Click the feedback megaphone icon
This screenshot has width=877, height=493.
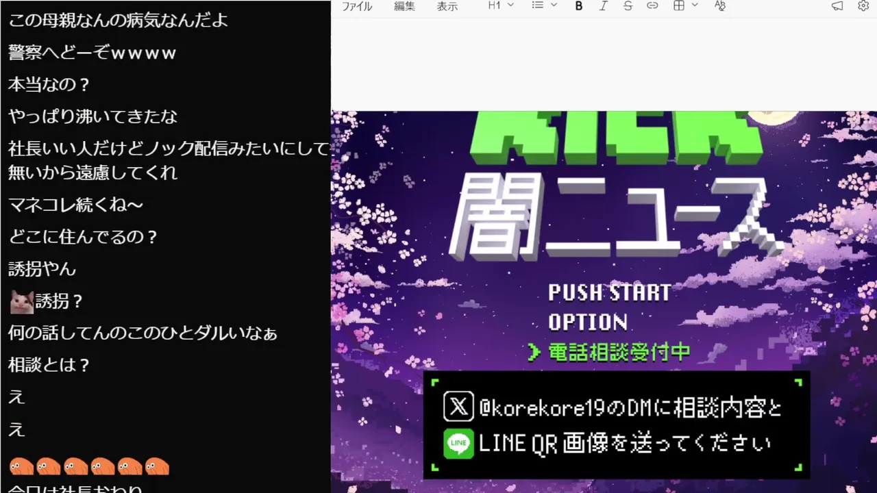[837, 5]
